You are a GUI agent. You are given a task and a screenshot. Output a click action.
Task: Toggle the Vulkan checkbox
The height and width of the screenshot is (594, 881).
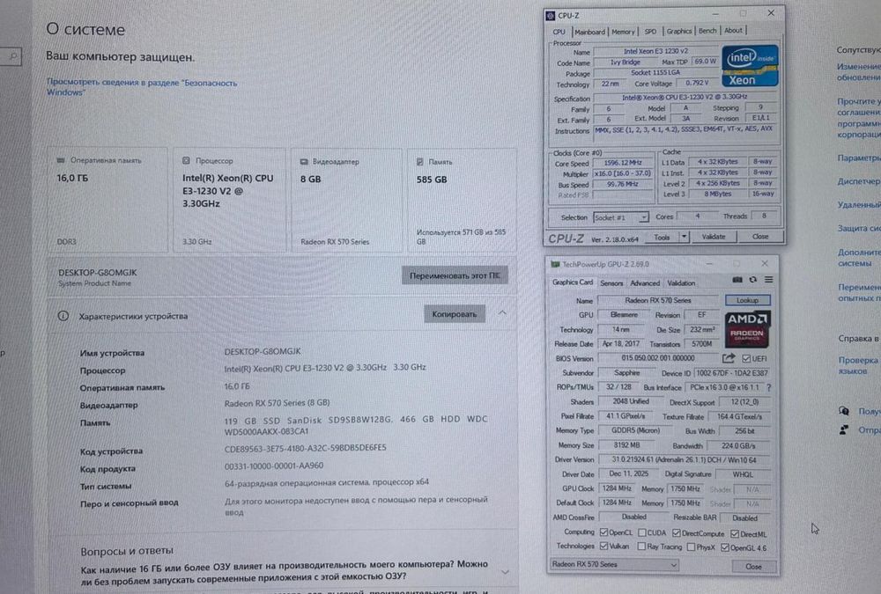click(x=604, y=546)
